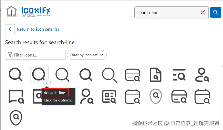Viewport: 223px width, 130px height.
Task: Clear the search-line query with the red X
Action: pyautogui.click(x=203, y=12)
